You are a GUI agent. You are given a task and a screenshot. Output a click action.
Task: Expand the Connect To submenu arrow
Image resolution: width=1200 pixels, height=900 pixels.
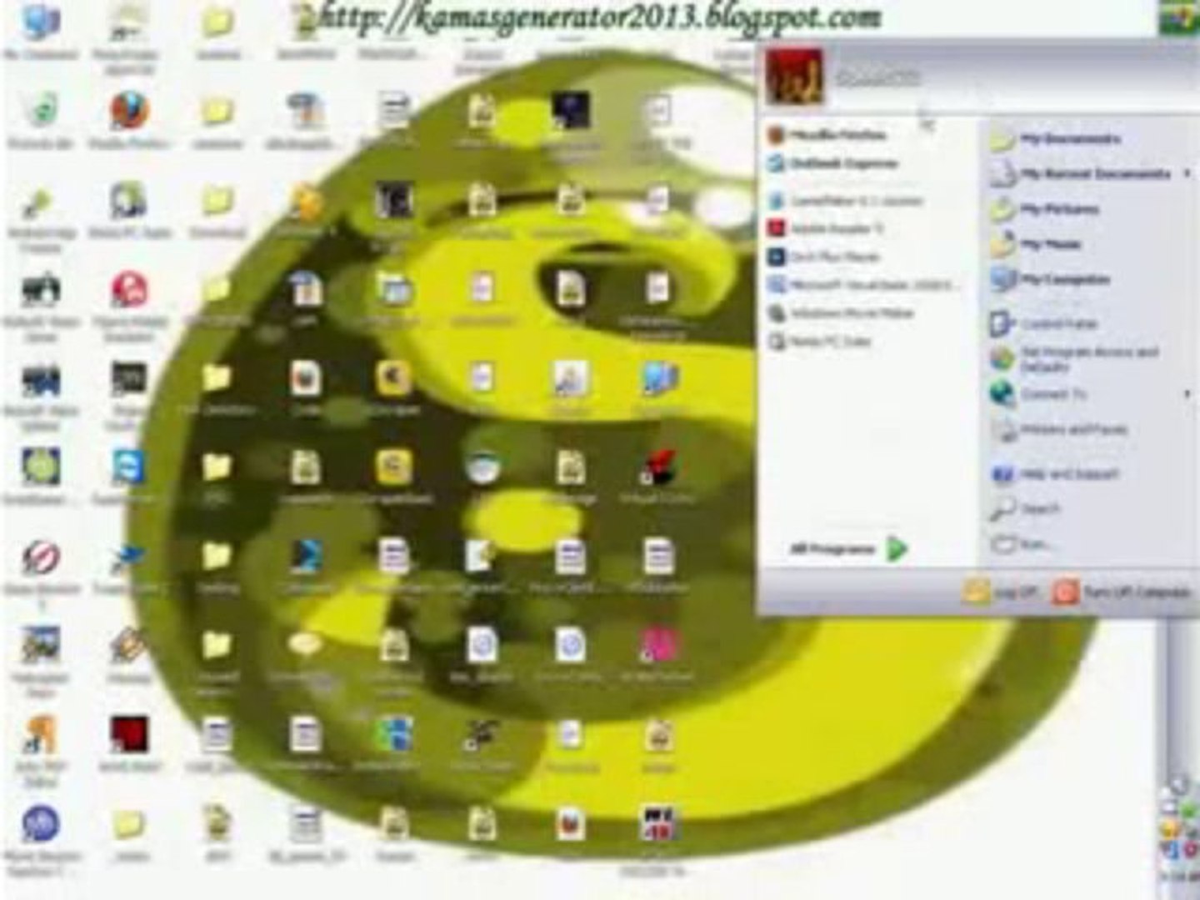(x=1187, y=393)
